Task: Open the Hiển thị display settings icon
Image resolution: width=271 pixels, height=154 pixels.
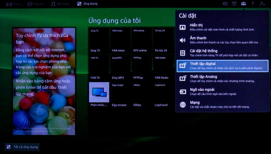Action: [x=183, y=28]
